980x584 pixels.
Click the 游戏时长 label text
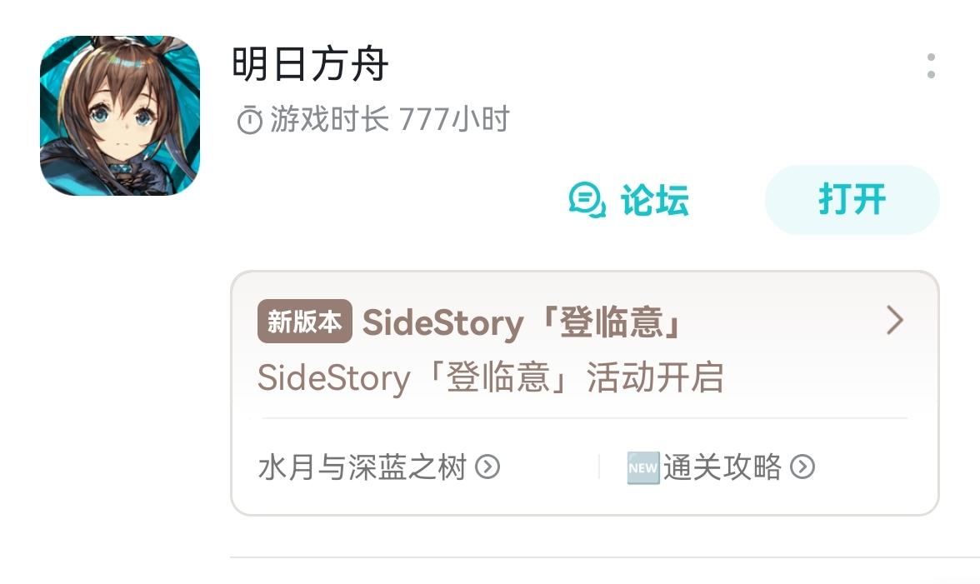tap(330, 121)
